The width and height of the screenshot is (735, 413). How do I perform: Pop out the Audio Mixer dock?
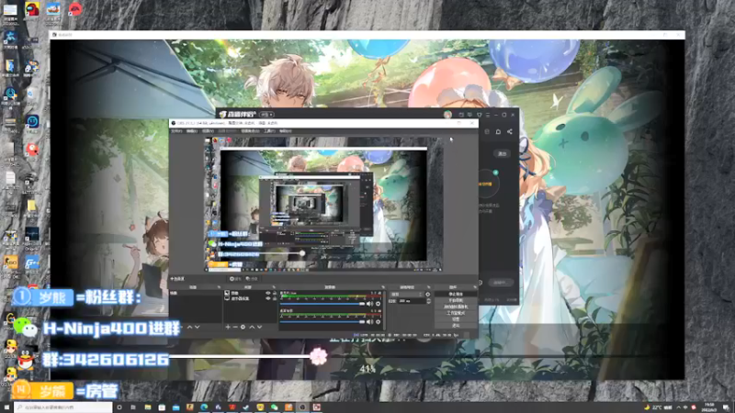(383, 287)
